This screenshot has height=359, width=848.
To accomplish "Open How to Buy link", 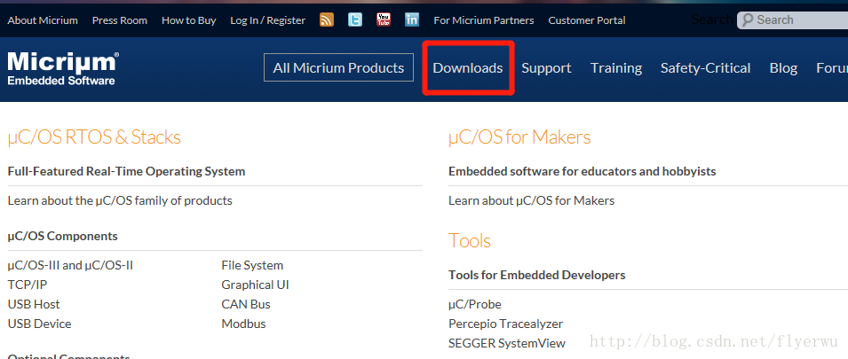I will (189, 20).
